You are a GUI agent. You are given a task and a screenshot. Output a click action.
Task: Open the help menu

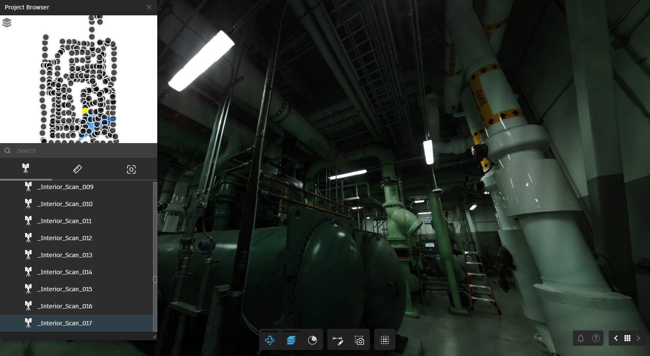click(x=595, y=338)
